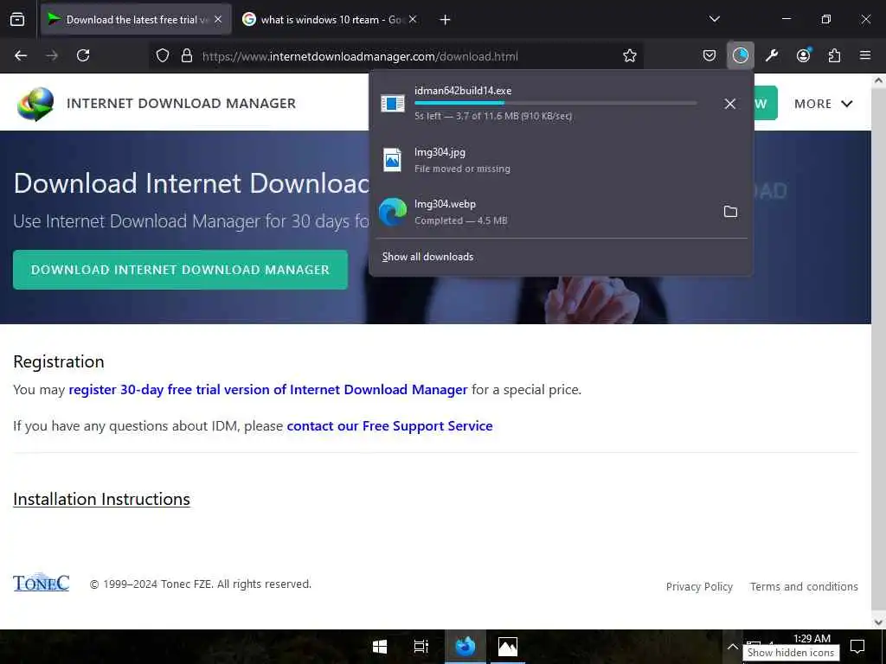Click the site security padlock
The width and height of the screenshot is (886, 664).
click(187, 56)
